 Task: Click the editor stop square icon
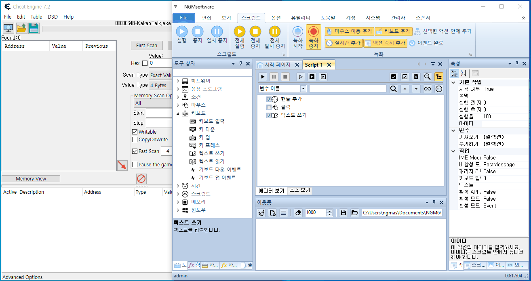tap(285, 77)
